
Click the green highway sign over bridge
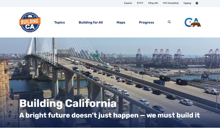click(x=96, y=56)
